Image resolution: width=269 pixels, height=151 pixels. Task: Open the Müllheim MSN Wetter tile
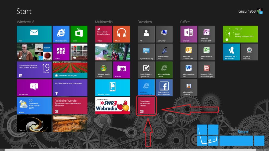click(231, 52)
